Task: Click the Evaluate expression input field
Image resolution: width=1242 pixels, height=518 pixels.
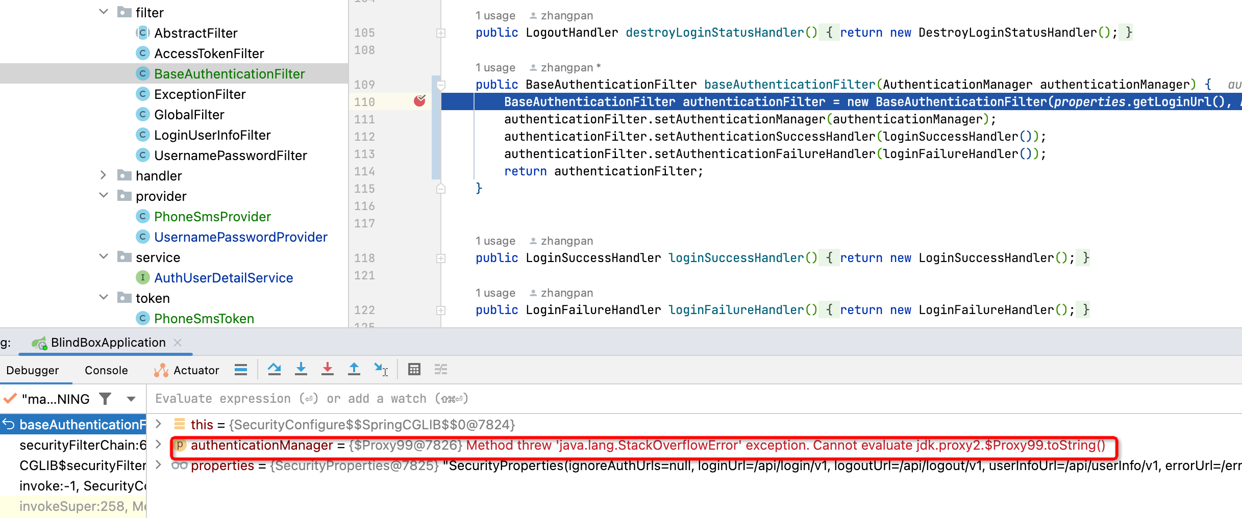Action: [x=357, y=398]
